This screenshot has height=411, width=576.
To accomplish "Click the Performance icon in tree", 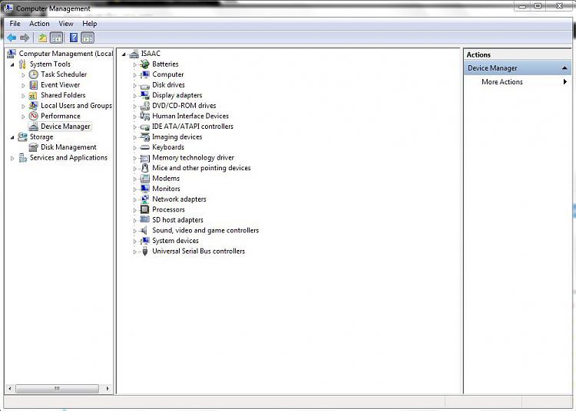I will coord(34,117).
